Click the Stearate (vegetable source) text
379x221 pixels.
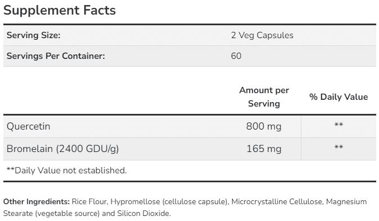tap(52, 214)
